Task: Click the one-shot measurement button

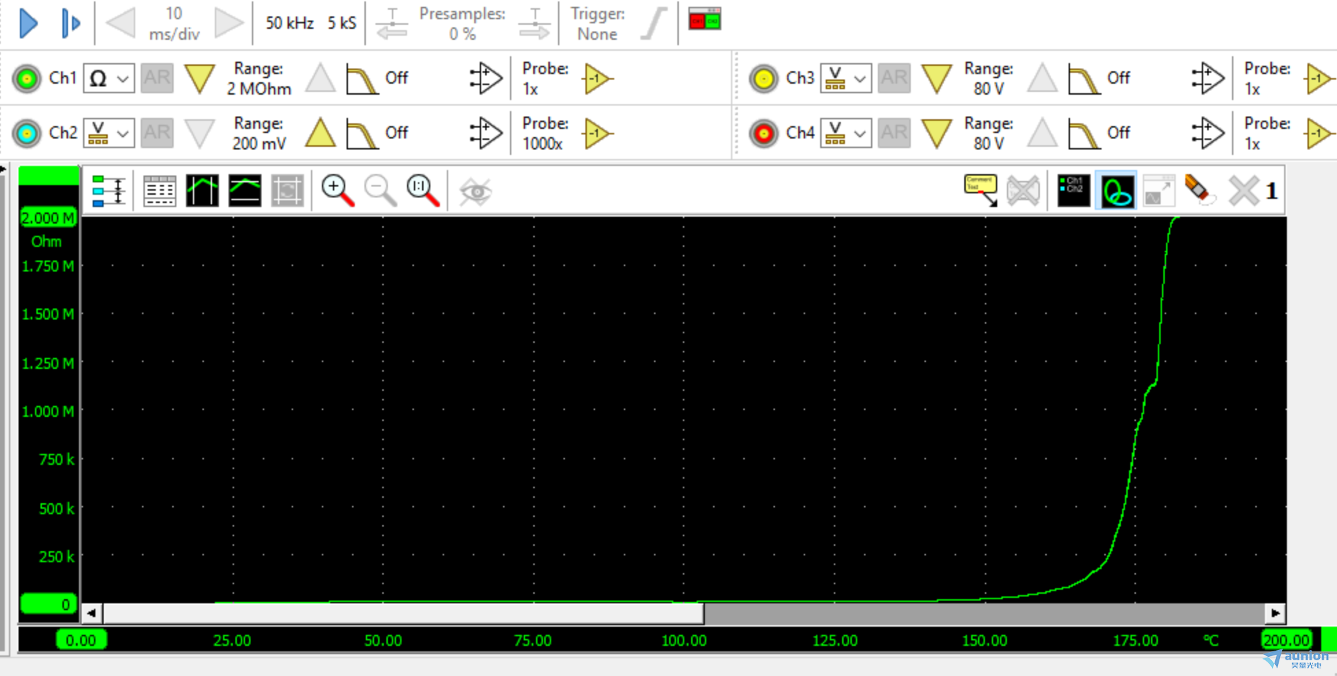Action: 70,23
